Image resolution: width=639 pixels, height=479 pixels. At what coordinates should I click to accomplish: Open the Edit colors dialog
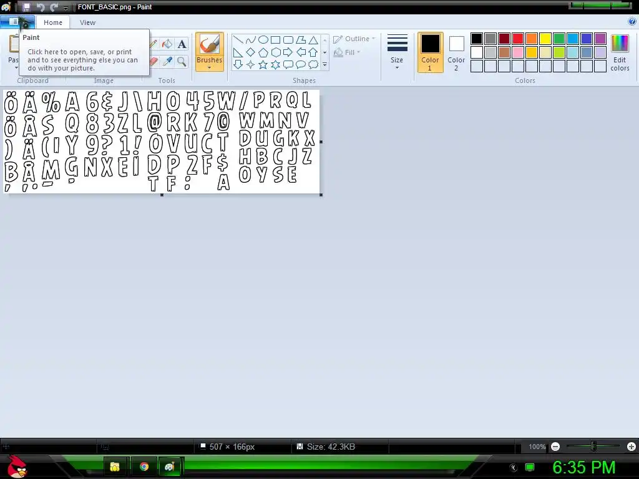coord(620,52)
